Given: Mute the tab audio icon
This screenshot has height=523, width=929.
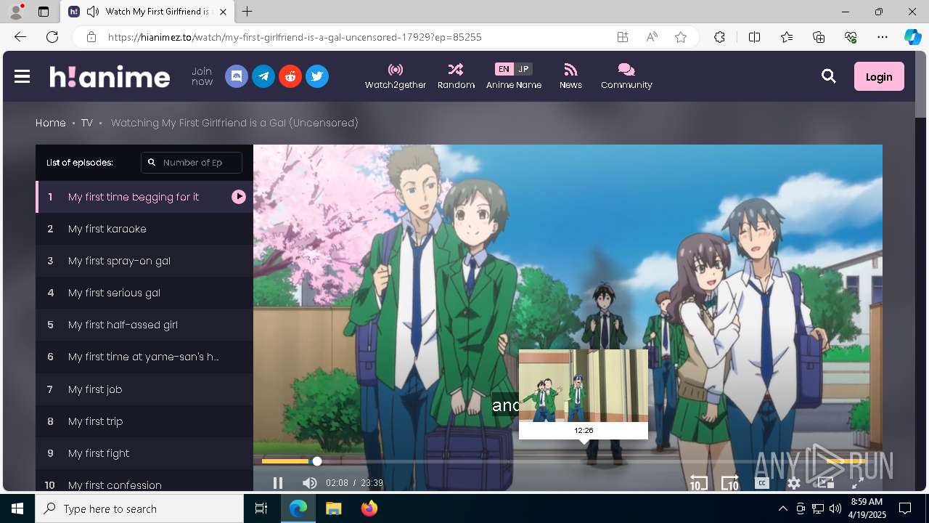Looking at the screenshot, I should point(93,12).
